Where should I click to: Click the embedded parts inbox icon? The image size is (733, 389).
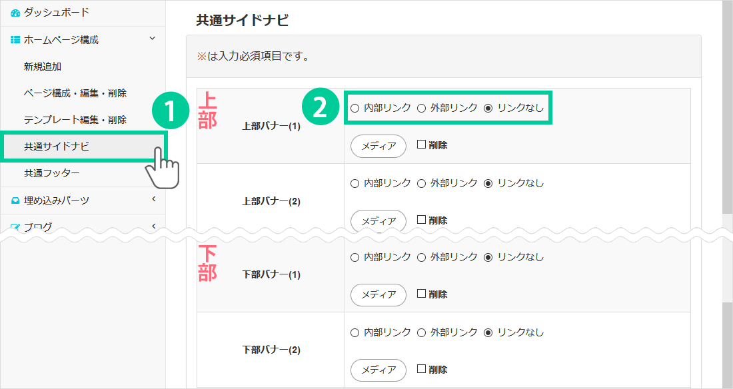coord(15,200)
